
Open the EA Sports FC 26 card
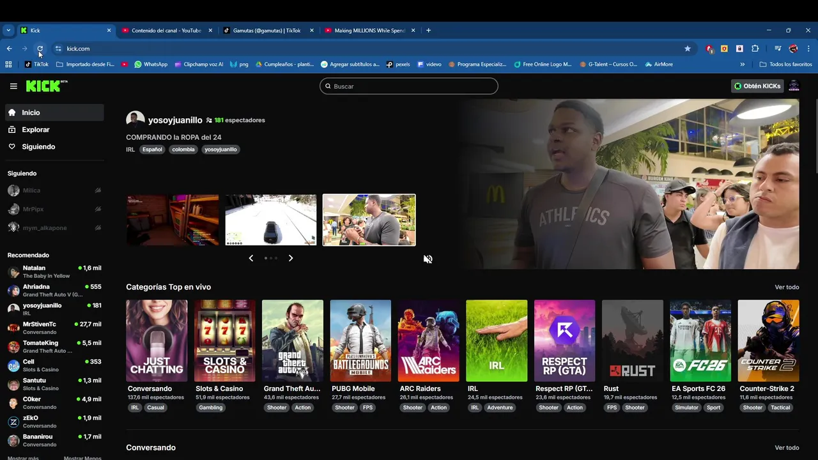coord(700,341)
